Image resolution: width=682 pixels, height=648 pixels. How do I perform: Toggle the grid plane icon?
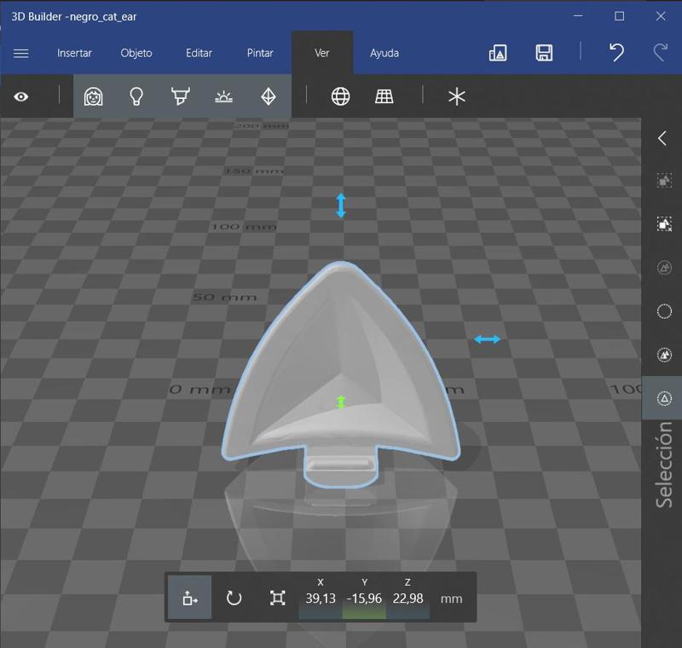pos(384,96)
